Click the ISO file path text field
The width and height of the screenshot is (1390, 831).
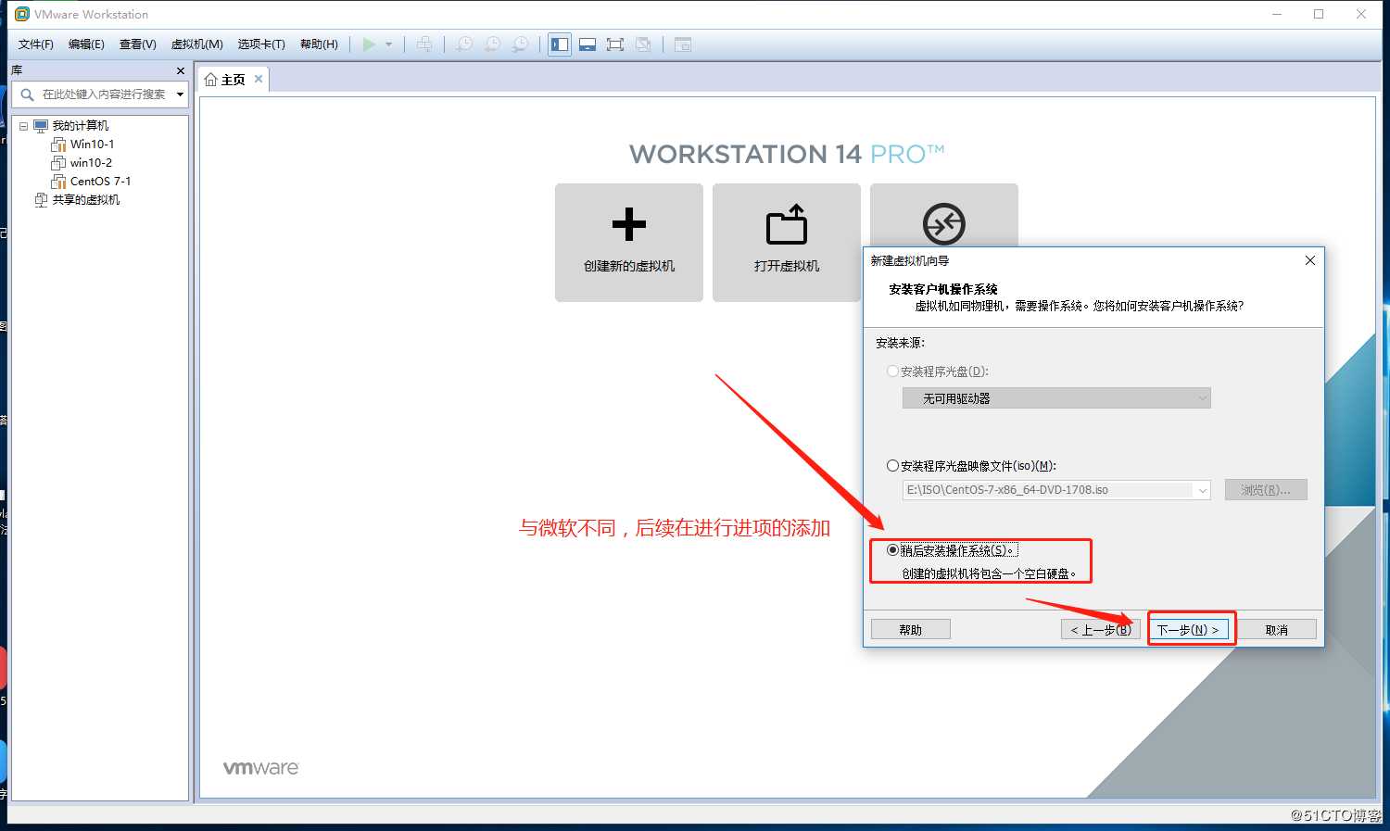click(x=1048, y=490)
